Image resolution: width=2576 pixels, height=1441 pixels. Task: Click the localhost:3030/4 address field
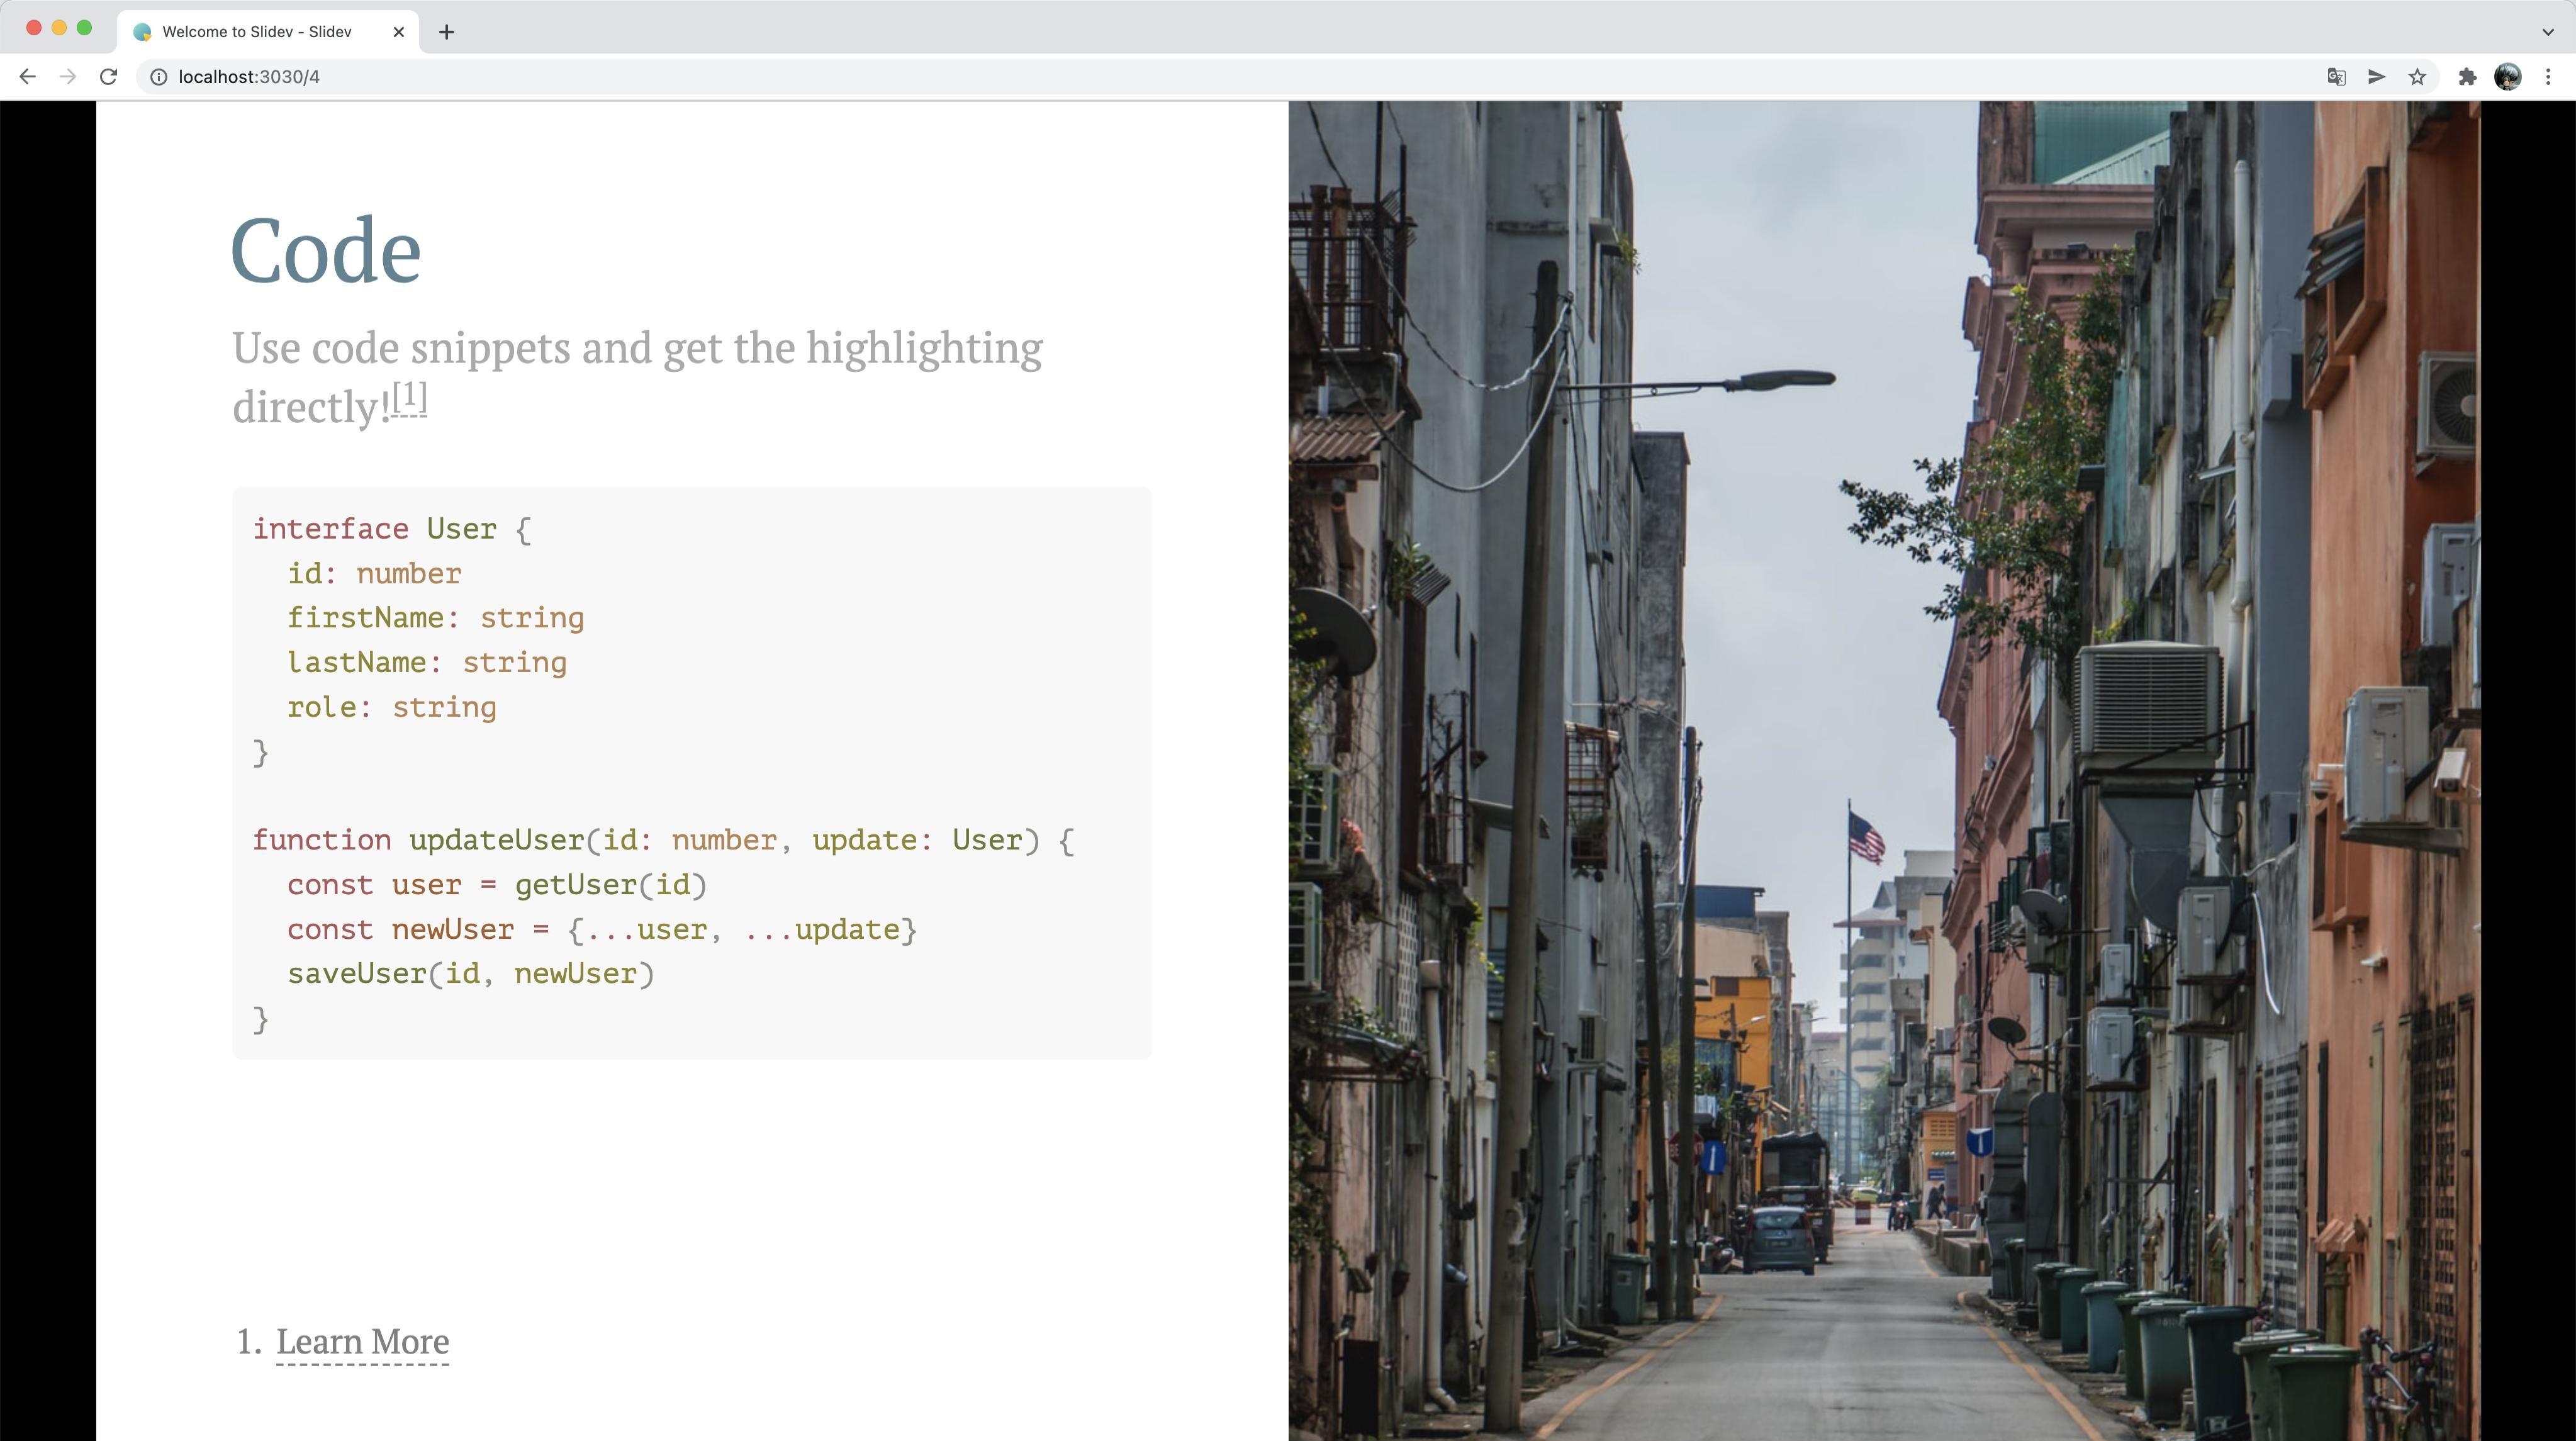coord(1240,77)
